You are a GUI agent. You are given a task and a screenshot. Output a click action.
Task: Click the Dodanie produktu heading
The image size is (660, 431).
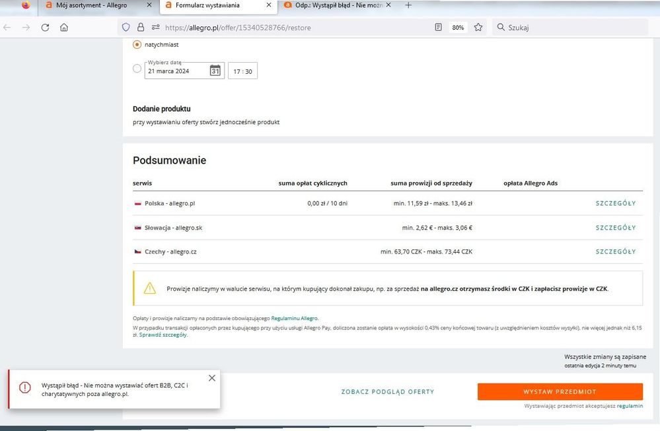(162, 109)
